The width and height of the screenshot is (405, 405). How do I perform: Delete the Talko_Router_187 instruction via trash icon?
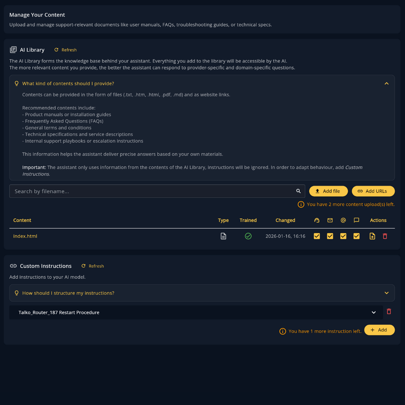(389, 312)
